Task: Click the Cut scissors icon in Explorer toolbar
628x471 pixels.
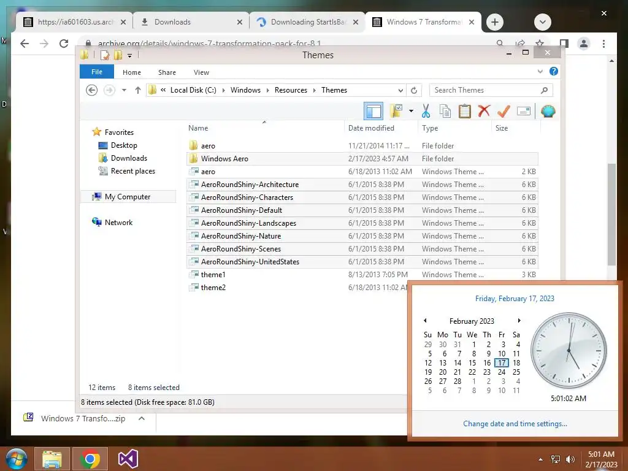Action: pyautogui.click(x=426, y=111)
